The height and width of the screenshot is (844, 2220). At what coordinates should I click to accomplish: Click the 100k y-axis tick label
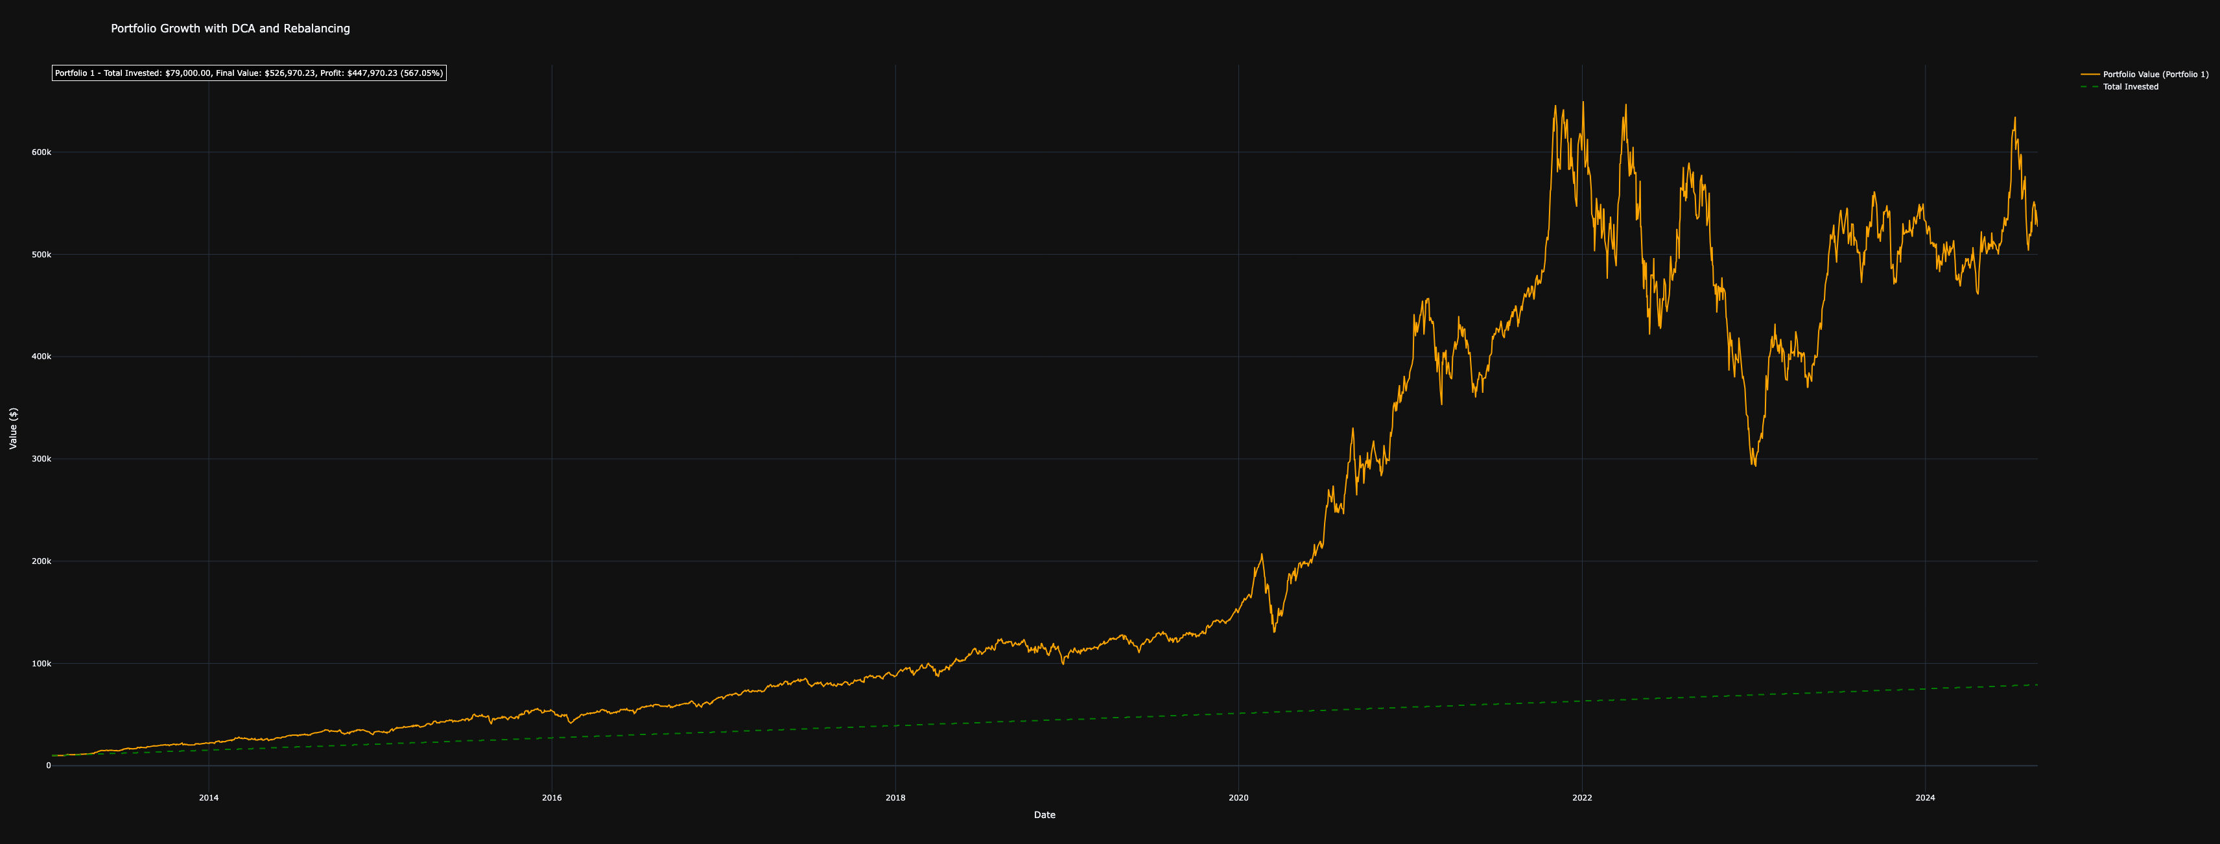pyautogui.click(x=41, y=664)
